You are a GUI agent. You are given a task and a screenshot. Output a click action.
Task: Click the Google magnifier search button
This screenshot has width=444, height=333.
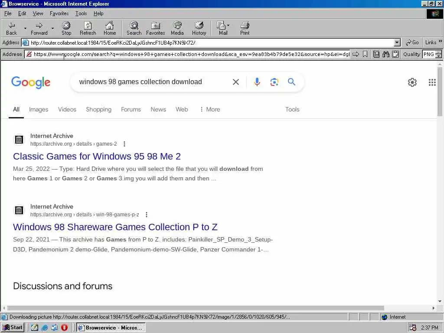coord(291,82)
